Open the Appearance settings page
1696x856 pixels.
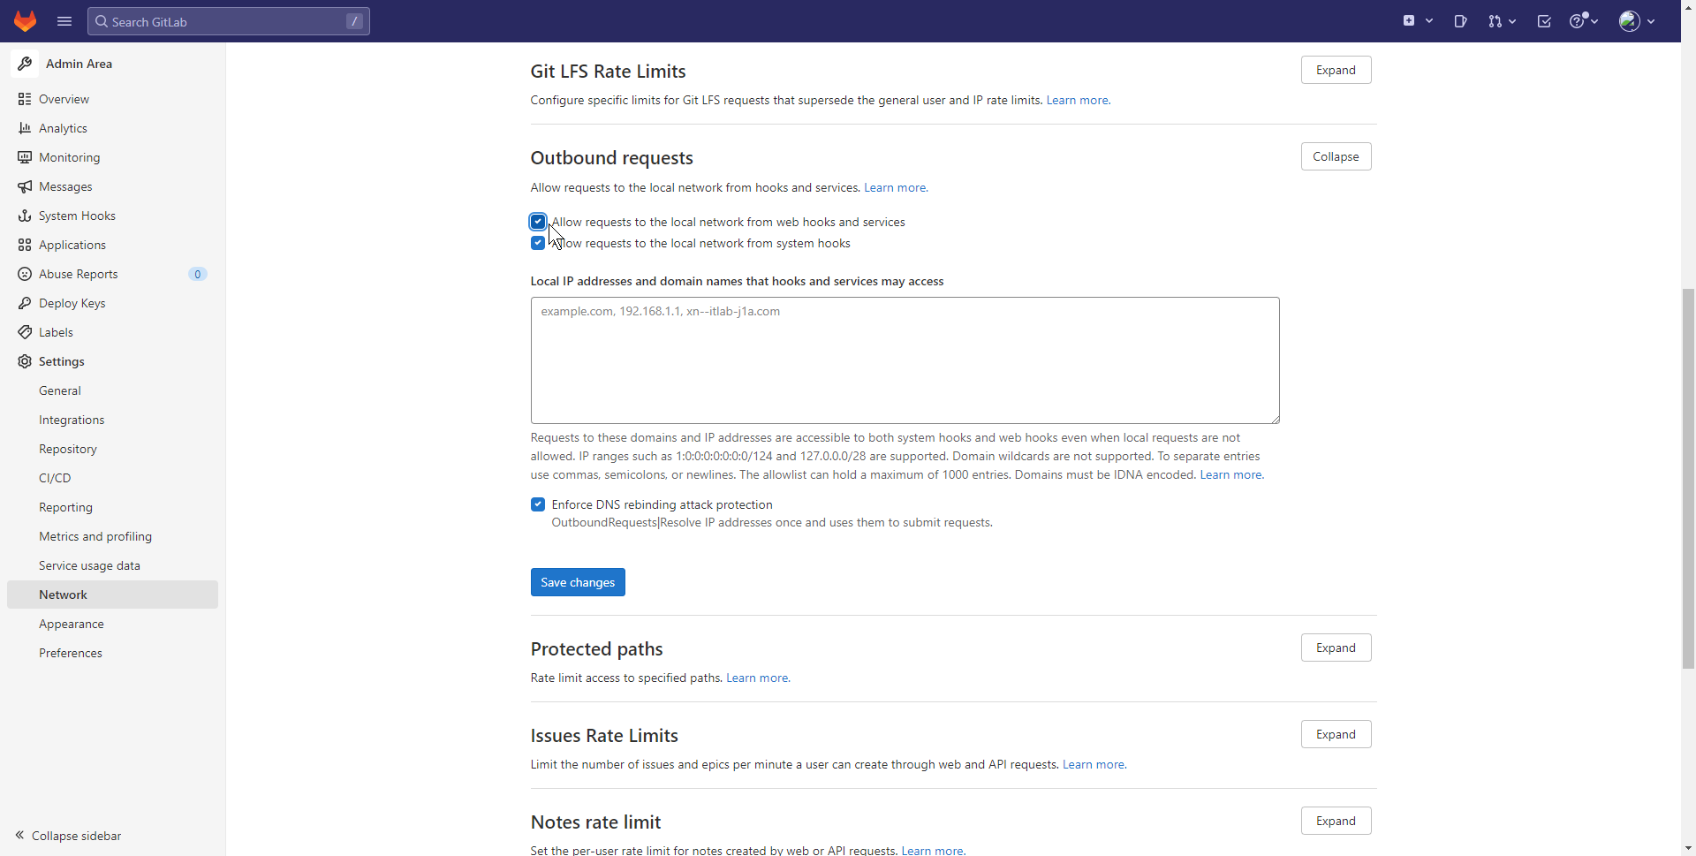pyautogui.click(x=72, y=624)
